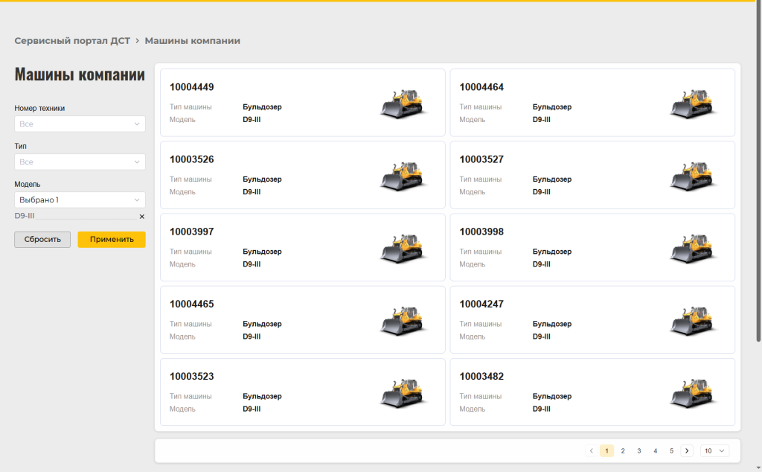762x472 pixels.
Task: Open machine number 10003997
Action: (191, 232)
